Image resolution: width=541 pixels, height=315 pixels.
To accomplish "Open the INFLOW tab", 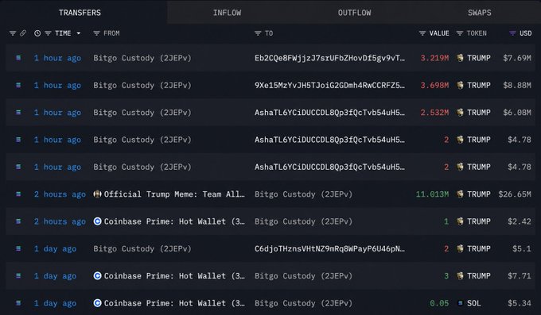I will 227,13.
